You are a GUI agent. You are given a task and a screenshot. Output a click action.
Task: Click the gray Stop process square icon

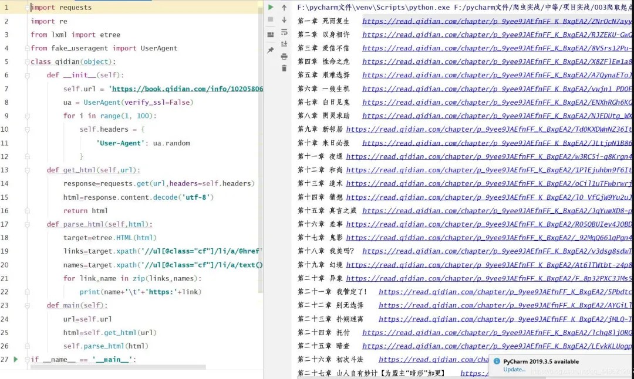(271, 19)
